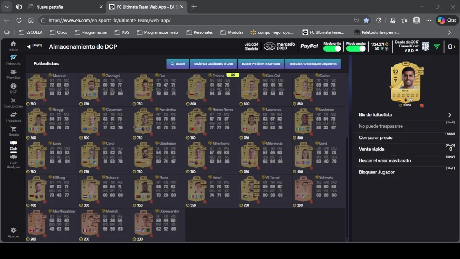
Task: Select the Füllkrug player card
Action: click(52, 191)
